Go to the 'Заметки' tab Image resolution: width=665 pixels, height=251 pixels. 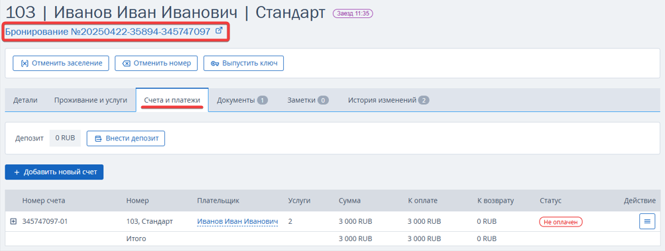308,101
